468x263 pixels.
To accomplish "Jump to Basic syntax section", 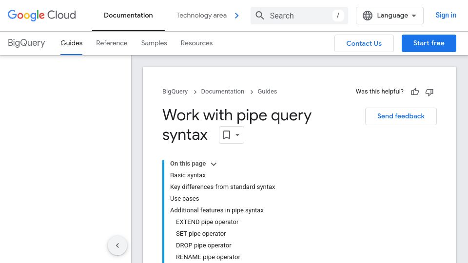I will pos(188,175).
